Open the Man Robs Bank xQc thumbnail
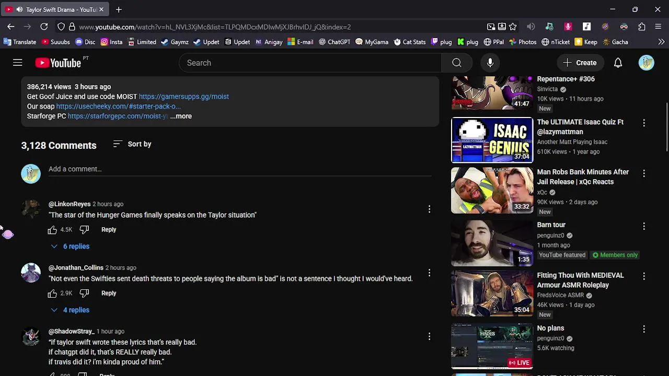The image size is (669, 376). pyautogui.click(x=492, y=190)
